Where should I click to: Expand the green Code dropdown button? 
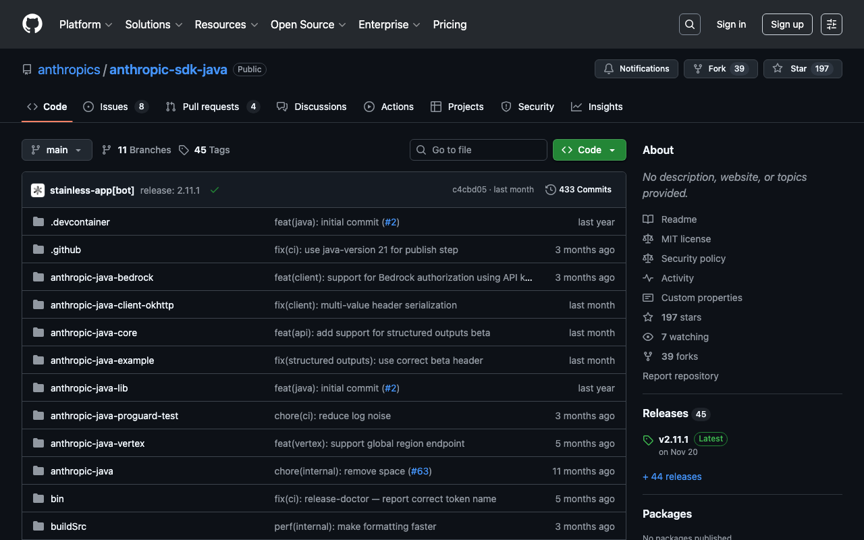click(589, 150)
